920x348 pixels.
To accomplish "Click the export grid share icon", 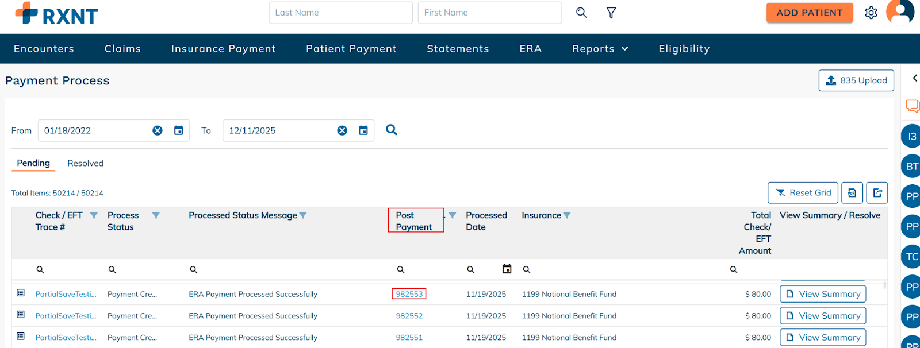I will pyautogui.click(x=877, y=193).
